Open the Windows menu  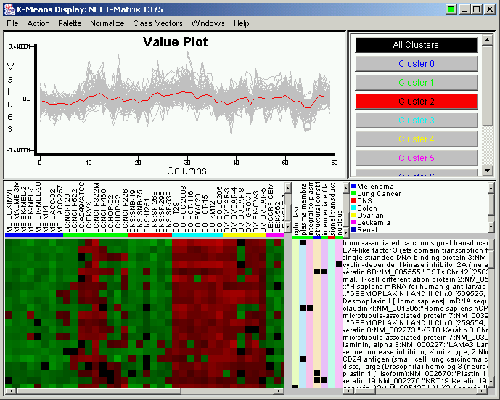click(208, 23)
